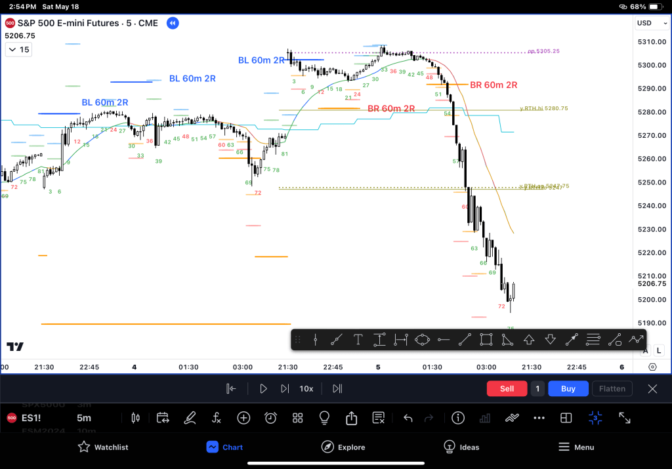Change the 10x replay speed

306,388
